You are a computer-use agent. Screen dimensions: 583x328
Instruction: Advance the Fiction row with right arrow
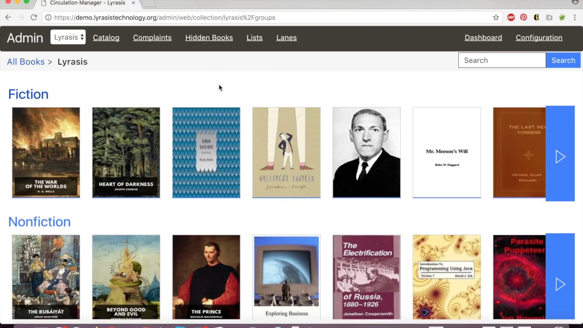coord(560,154)
